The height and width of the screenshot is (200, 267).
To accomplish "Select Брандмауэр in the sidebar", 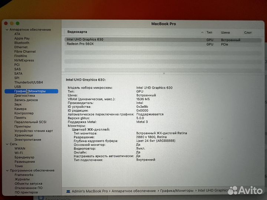I will tap(24, 157).
